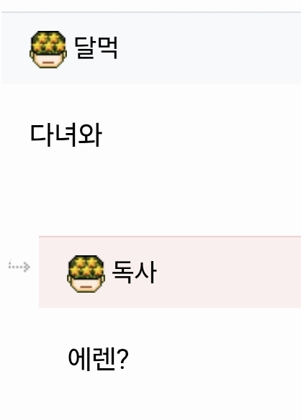Open the profile of user 독사
This screenshot has width=301, height=420.
click(x=134, y=272)
